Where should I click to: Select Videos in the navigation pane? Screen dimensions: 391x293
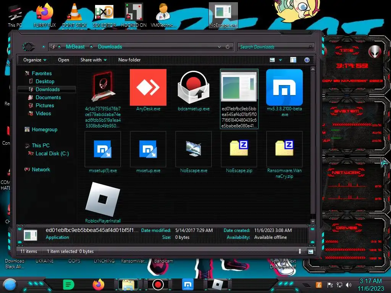43,113
